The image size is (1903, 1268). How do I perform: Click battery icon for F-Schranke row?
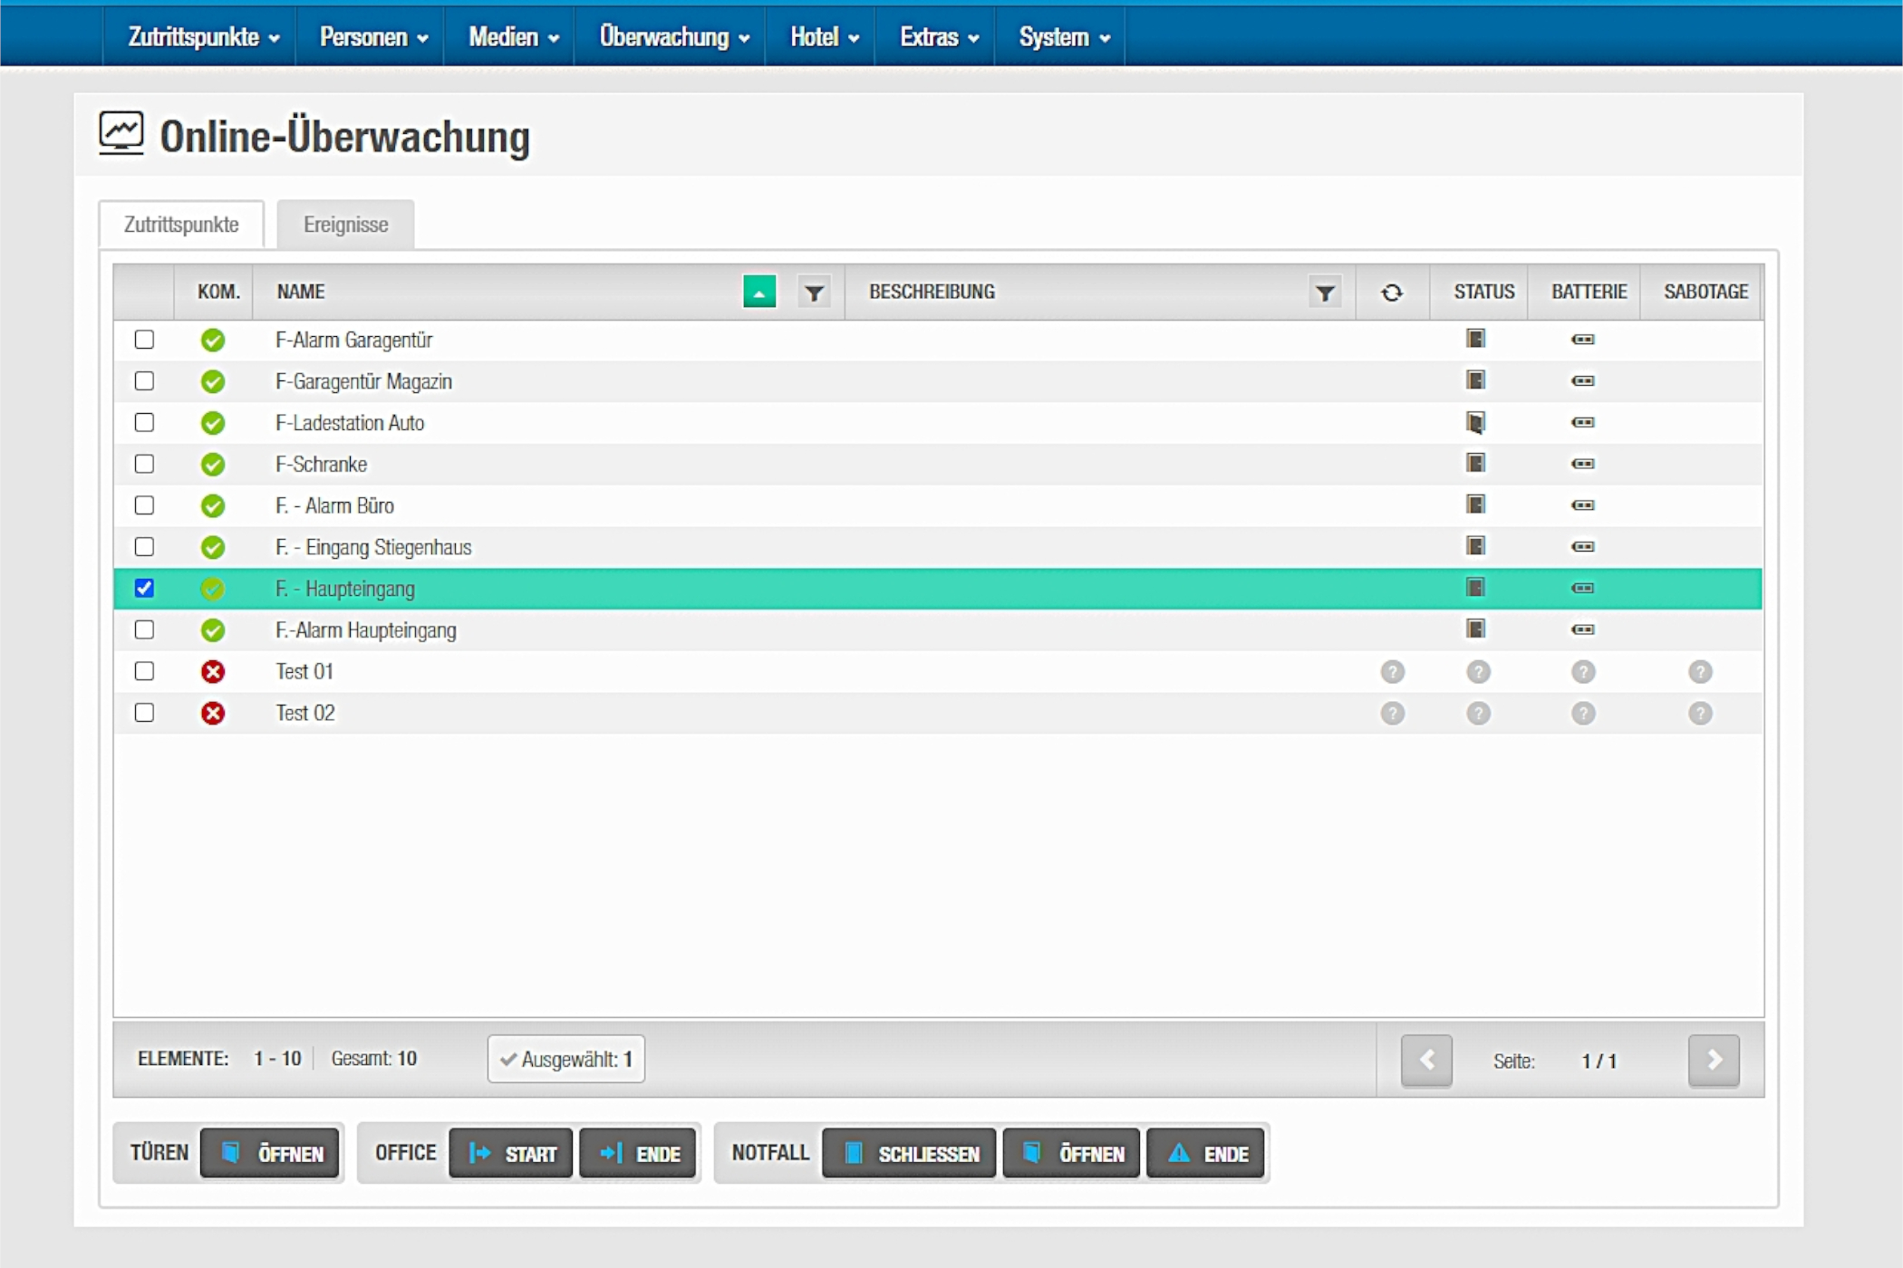[1582, 464]
